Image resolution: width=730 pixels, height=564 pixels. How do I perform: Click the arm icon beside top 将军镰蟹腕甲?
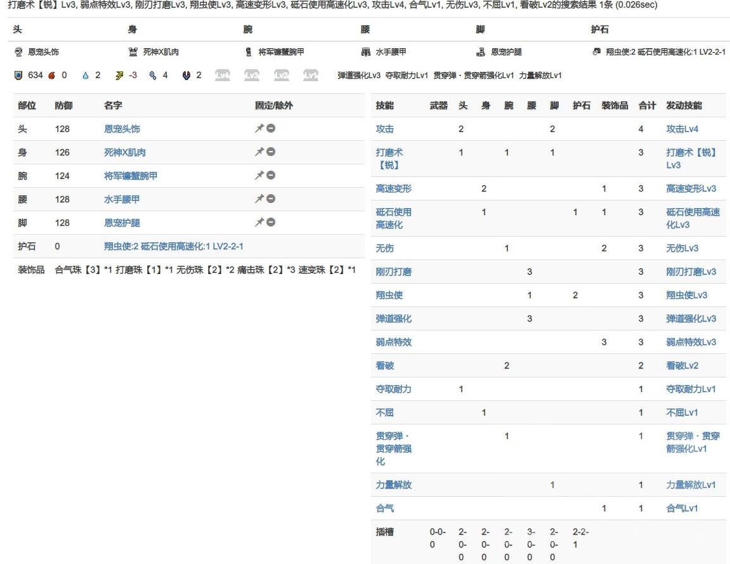[249, 52]
